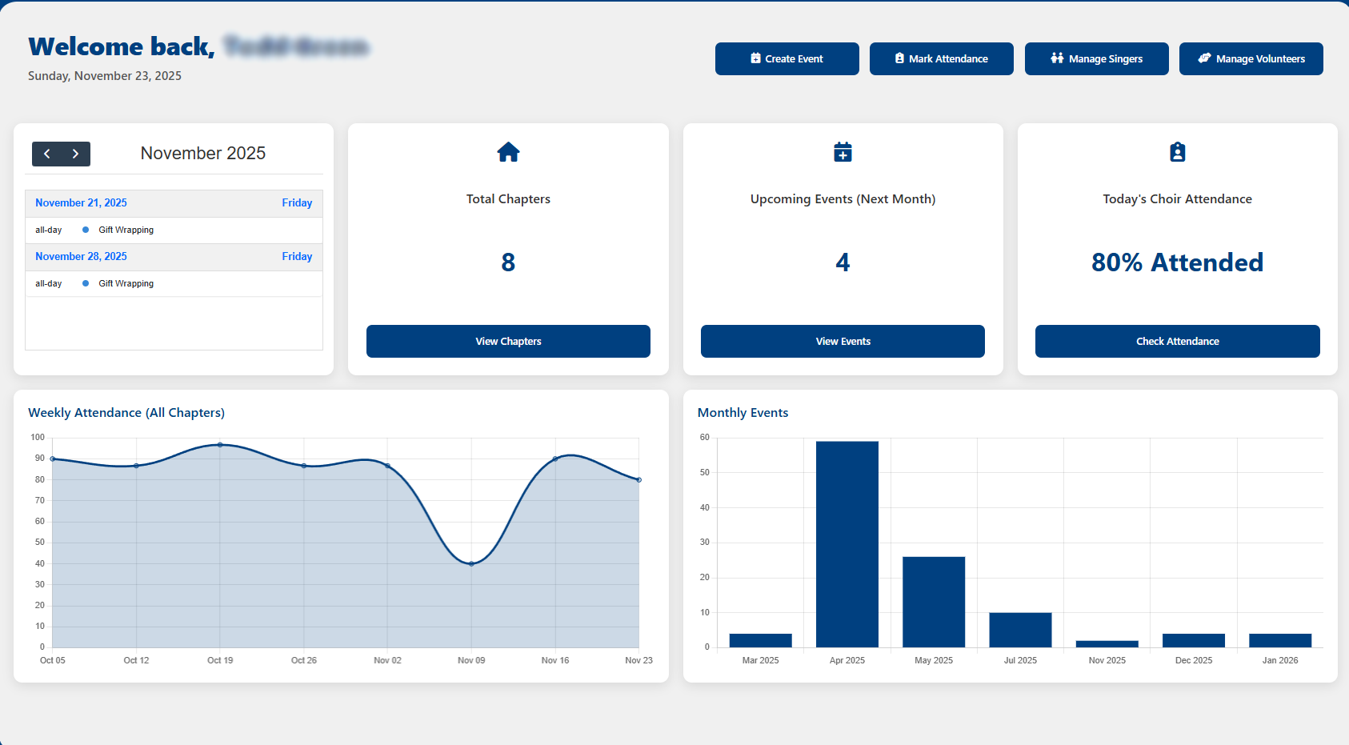This screenshot has height=745, width=1349.
Task: Click the home icon above Total Chapters
Action: tap(508, 152)
